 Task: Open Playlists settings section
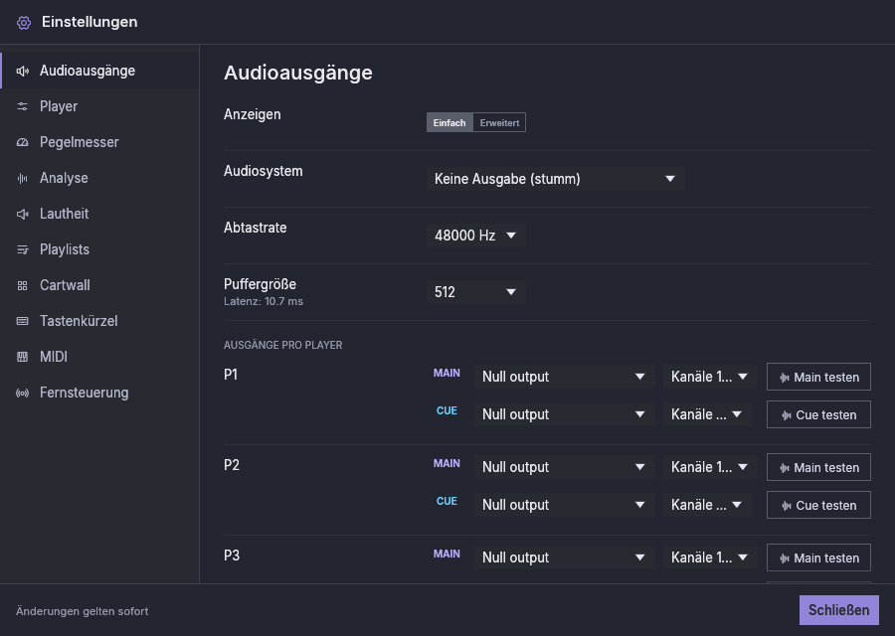pos(99,249)
